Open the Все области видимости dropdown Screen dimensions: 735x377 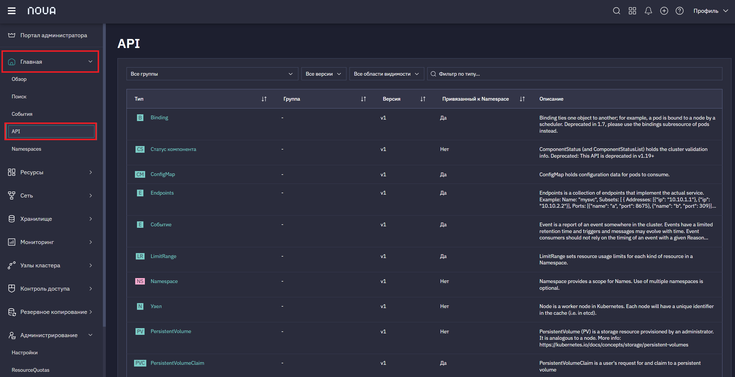386,74
